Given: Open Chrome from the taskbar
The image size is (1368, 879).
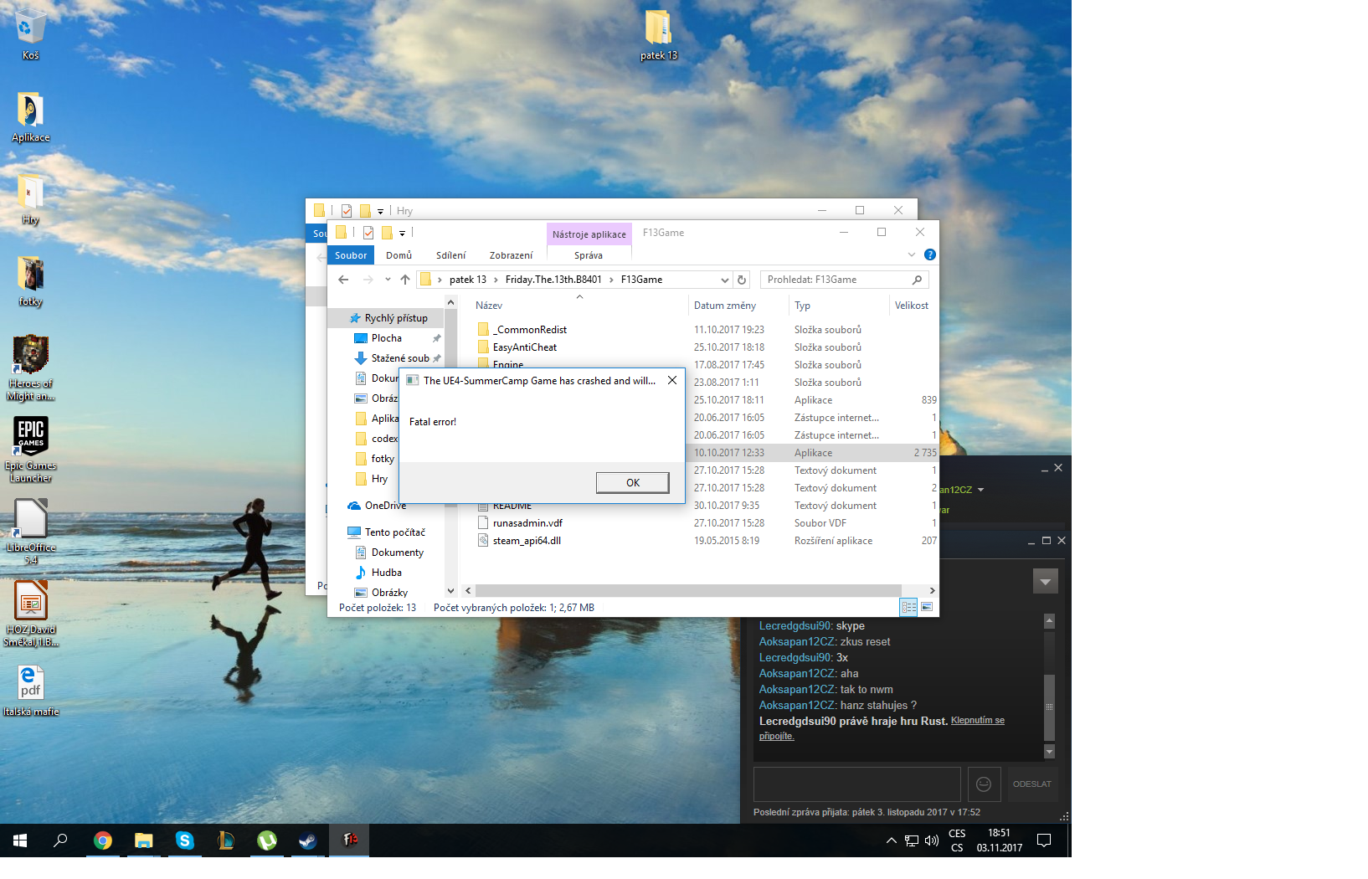Looking at the screenshot, I should (103, 840).
